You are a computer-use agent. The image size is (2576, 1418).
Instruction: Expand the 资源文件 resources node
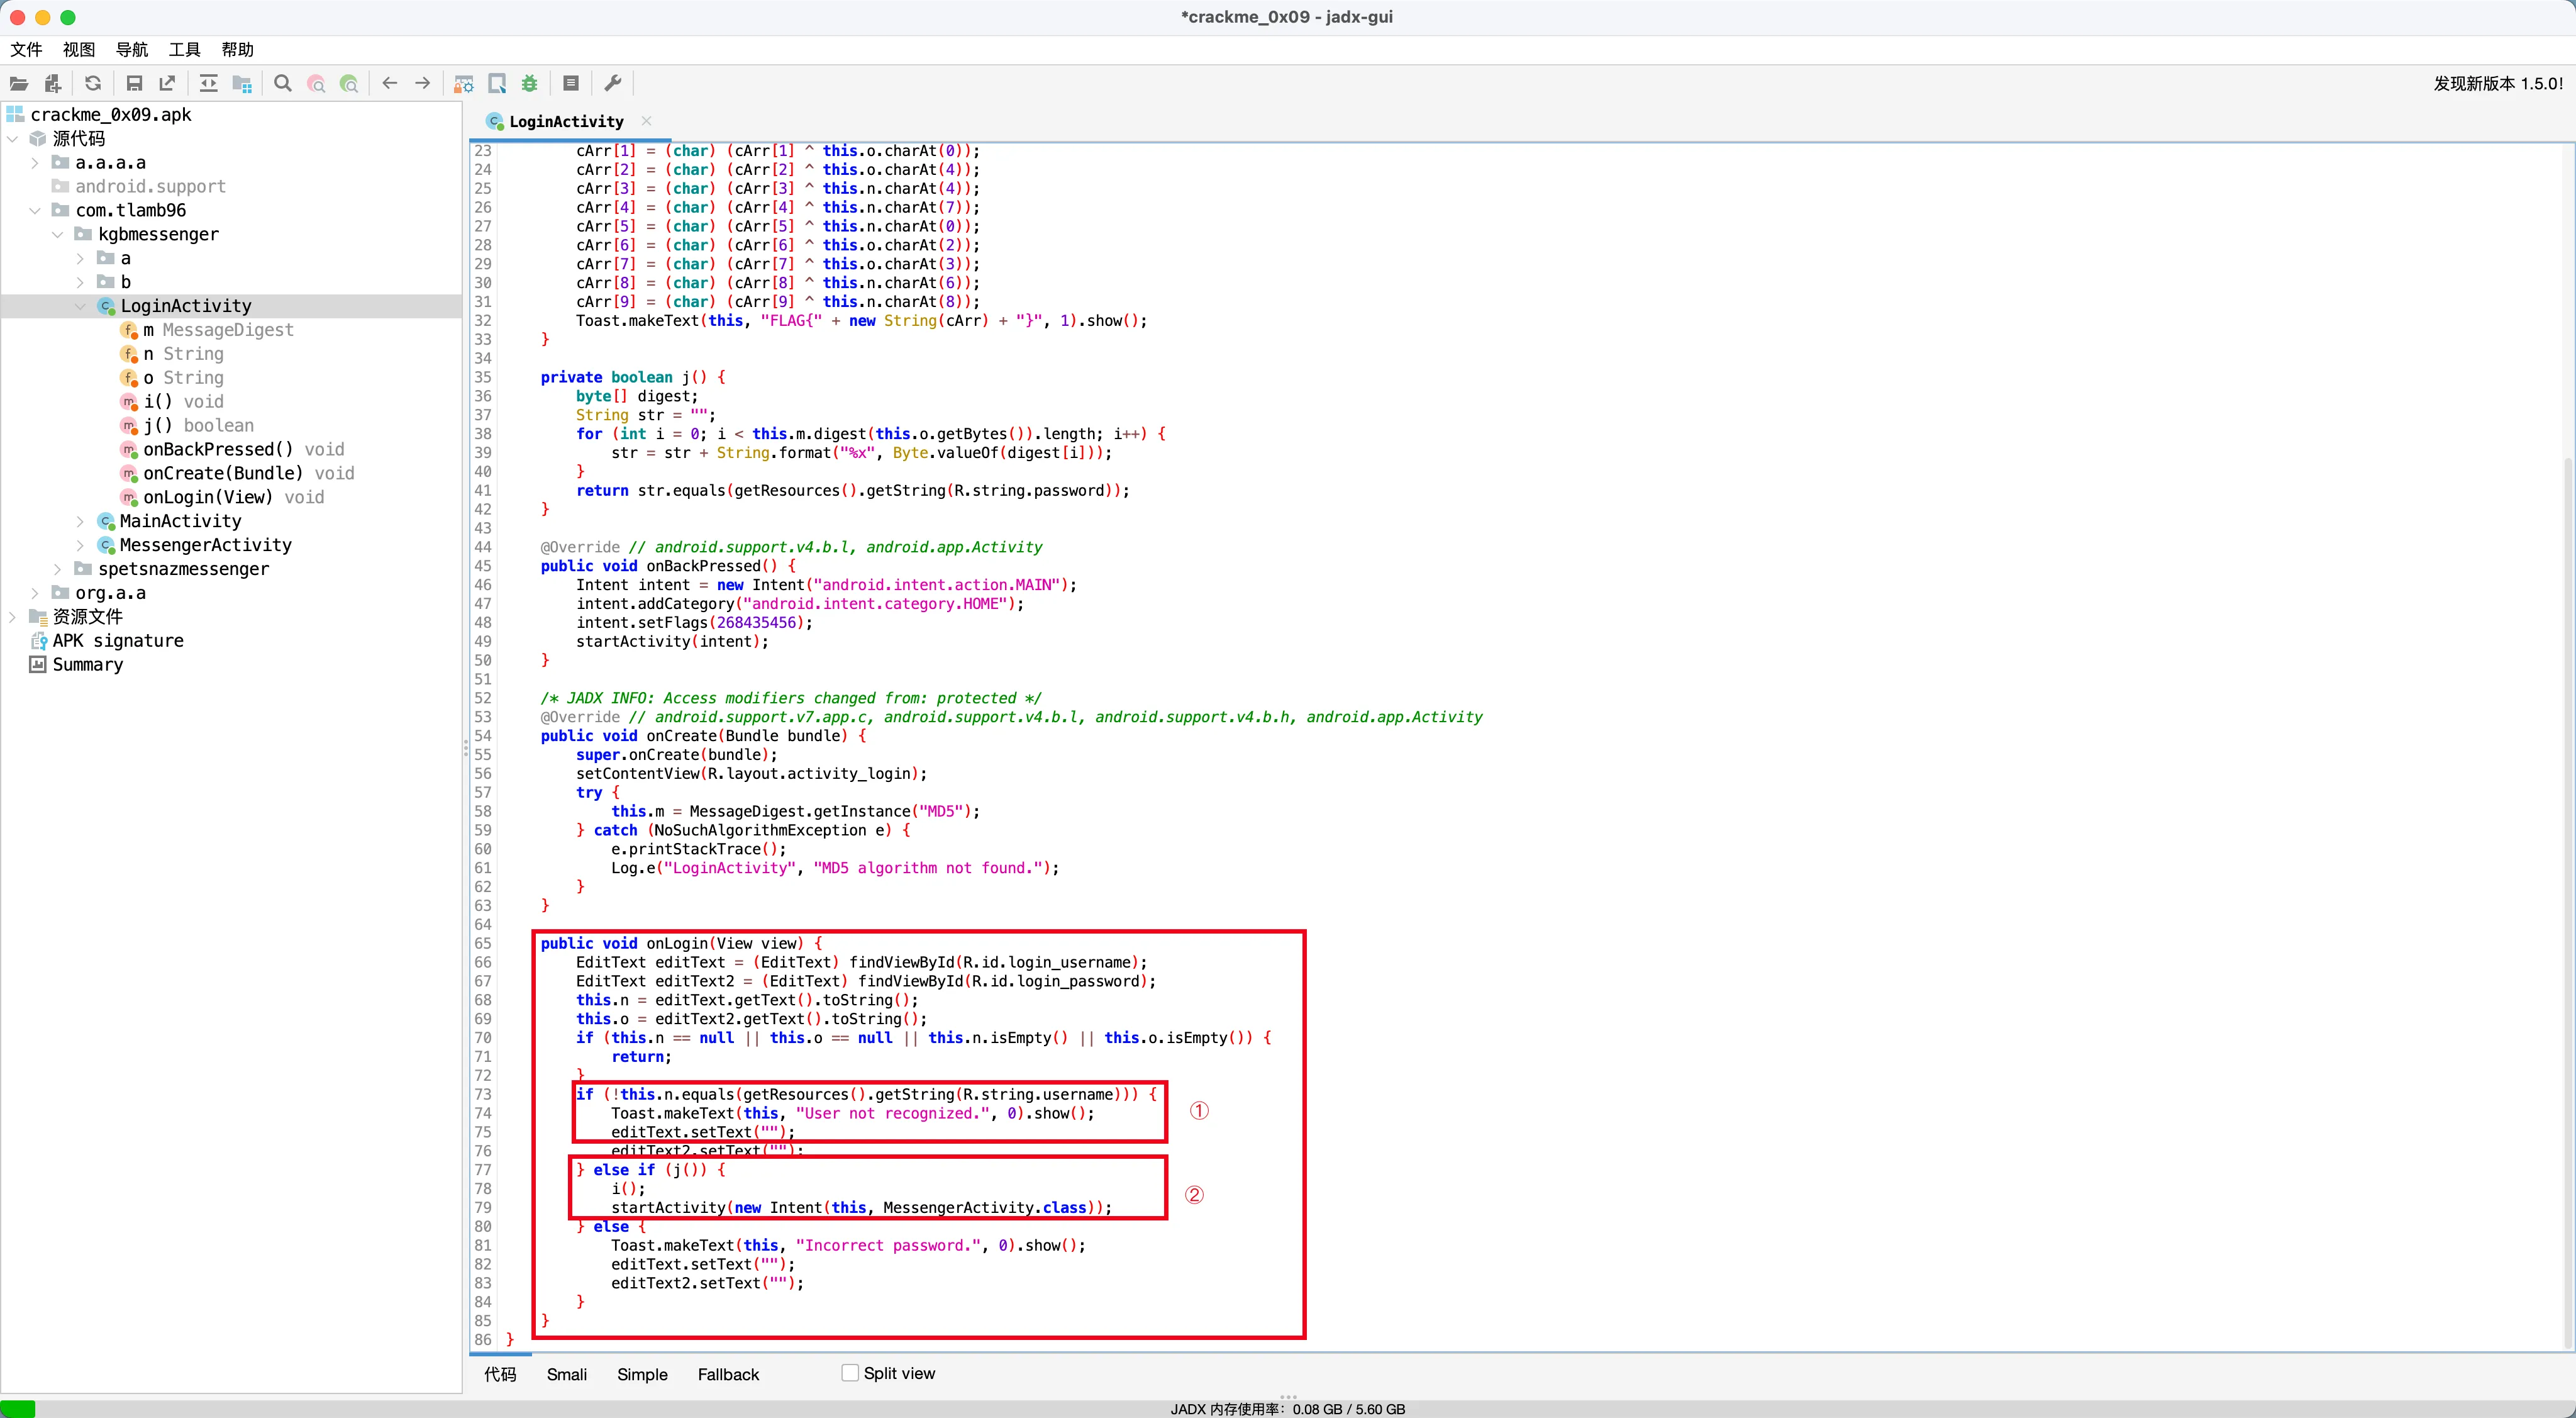click(12, 617)
